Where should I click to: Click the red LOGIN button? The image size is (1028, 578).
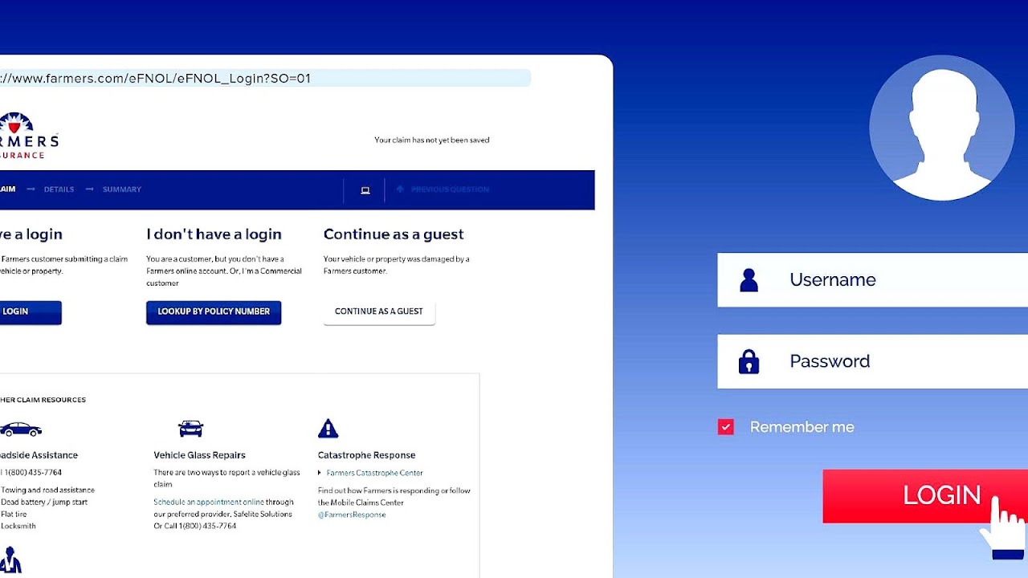click(x=925, y=496)
